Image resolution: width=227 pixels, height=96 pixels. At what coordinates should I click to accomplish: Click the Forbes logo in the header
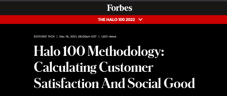pyautogui.click(x=119, y=8)
